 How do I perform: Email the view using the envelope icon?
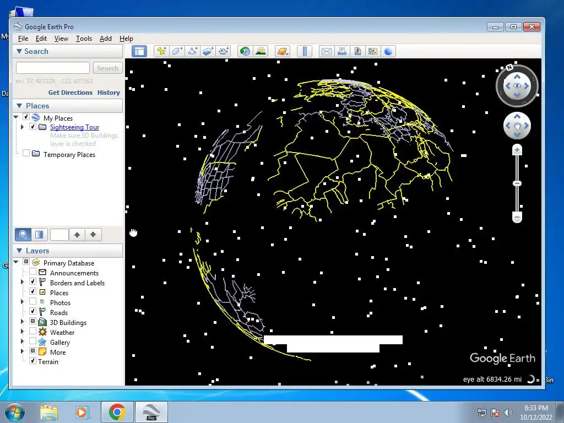coord(326,51)
